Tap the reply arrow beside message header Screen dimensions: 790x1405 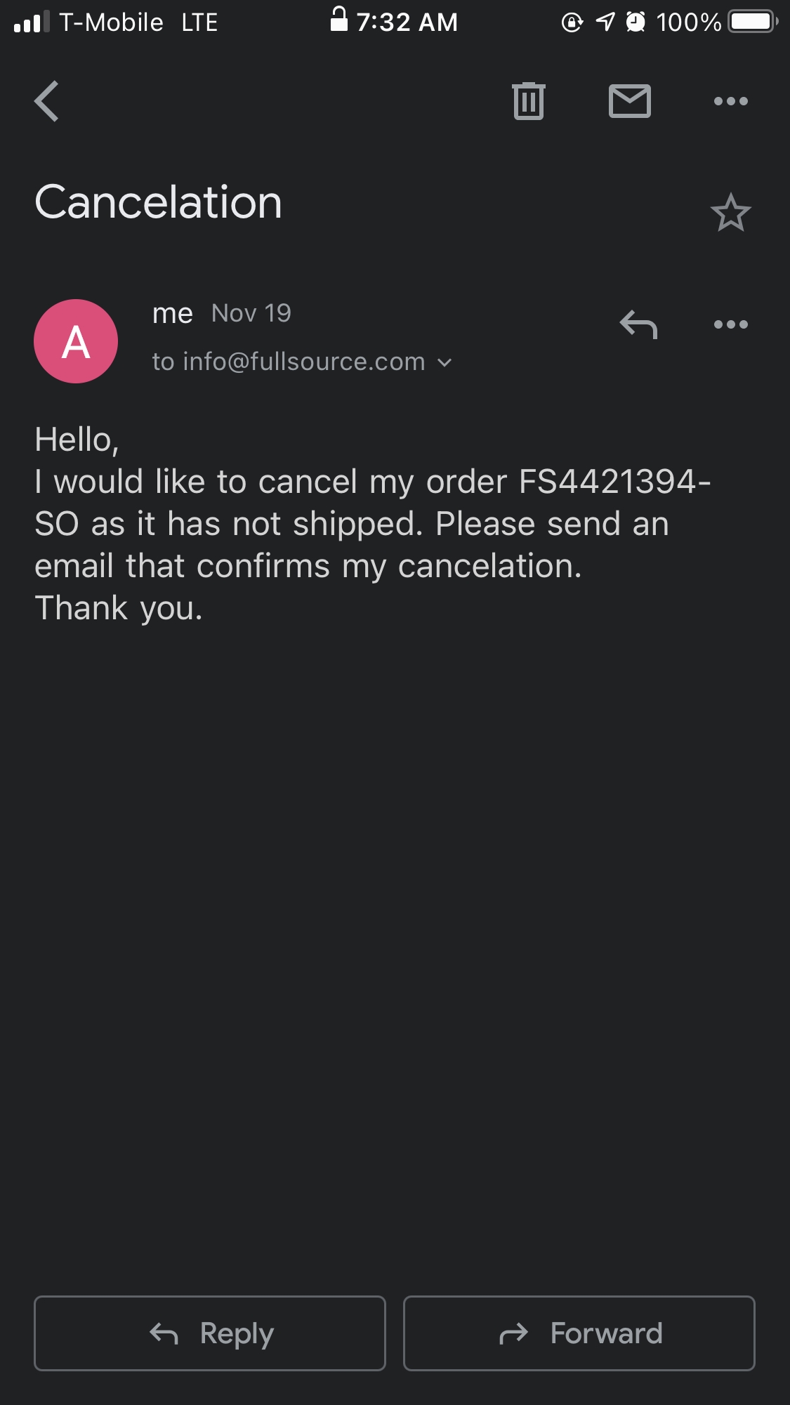pos(638,324)
